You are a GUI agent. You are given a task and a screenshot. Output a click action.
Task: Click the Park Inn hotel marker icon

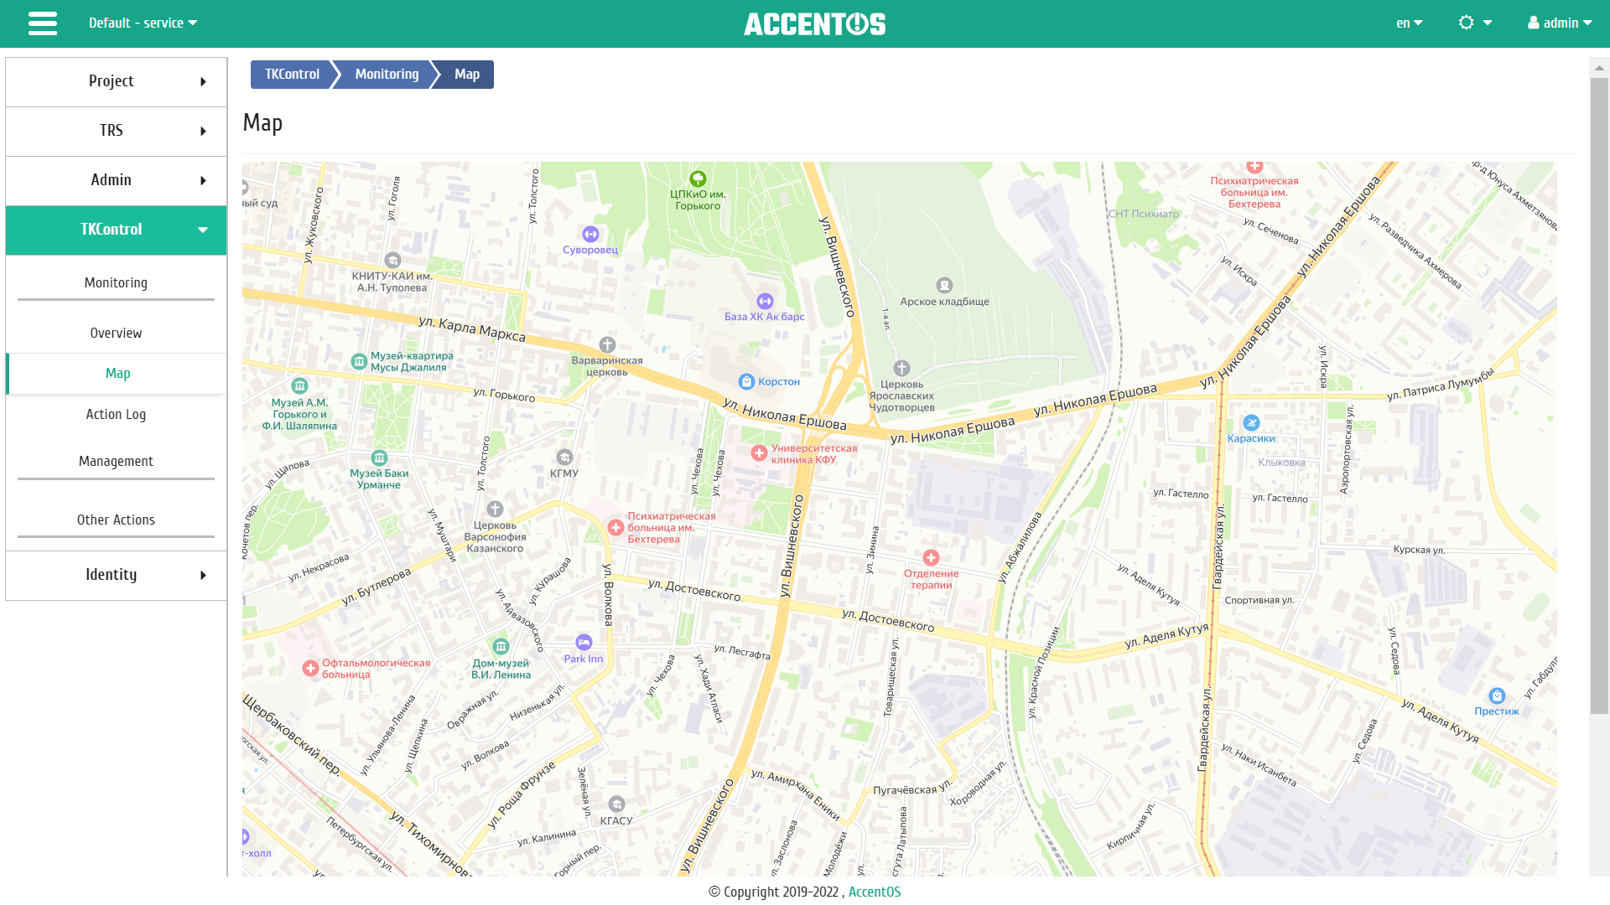(x=584, y=642)
